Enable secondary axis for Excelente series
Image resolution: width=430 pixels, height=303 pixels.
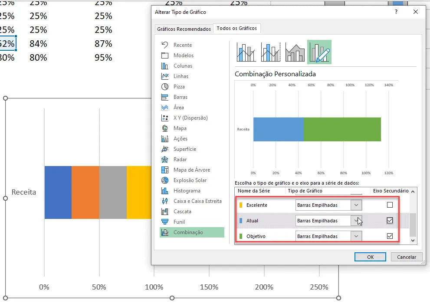tap(390, 205)
